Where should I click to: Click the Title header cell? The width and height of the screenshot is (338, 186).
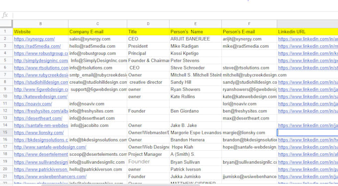pos(148,32)
